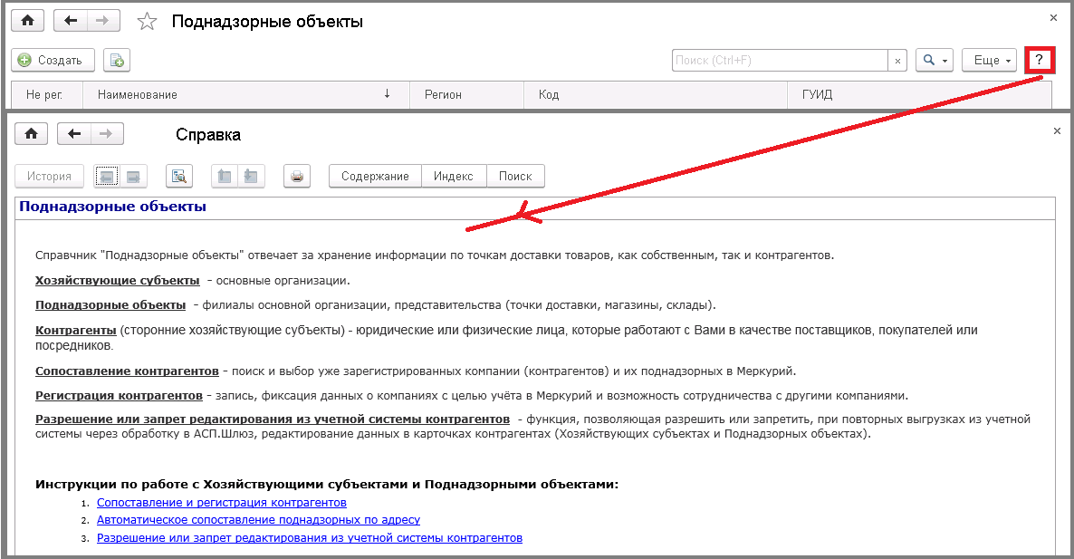
Task: Click the Home icon in the Справка window
Action: [x=32, y=133]
